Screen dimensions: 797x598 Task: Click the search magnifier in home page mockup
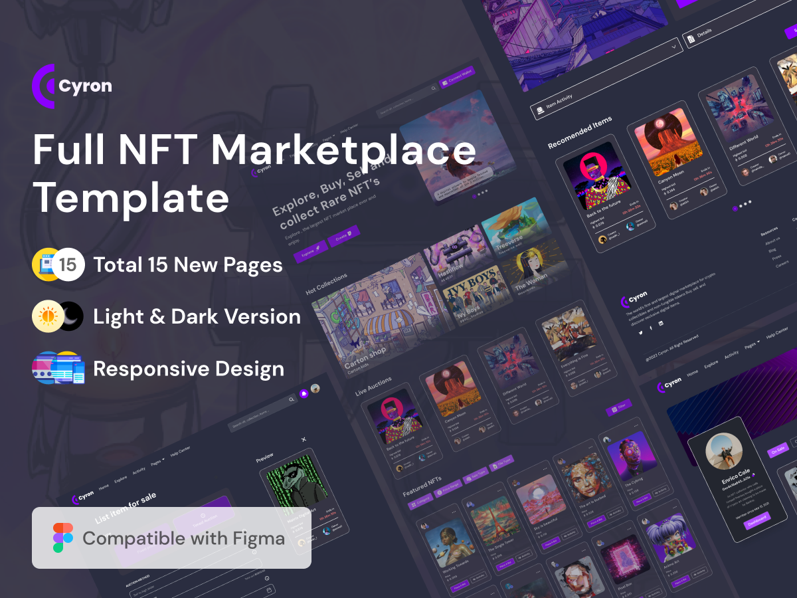(x=434, y=88)
